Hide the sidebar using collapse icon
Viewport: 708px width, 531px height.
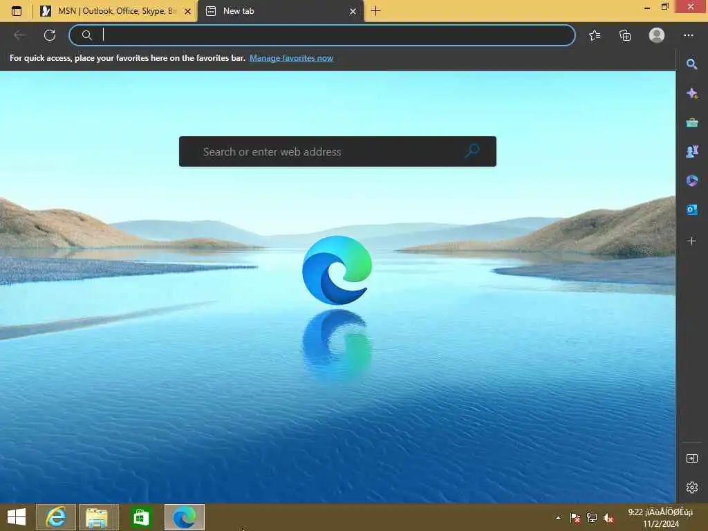(691, 459)
